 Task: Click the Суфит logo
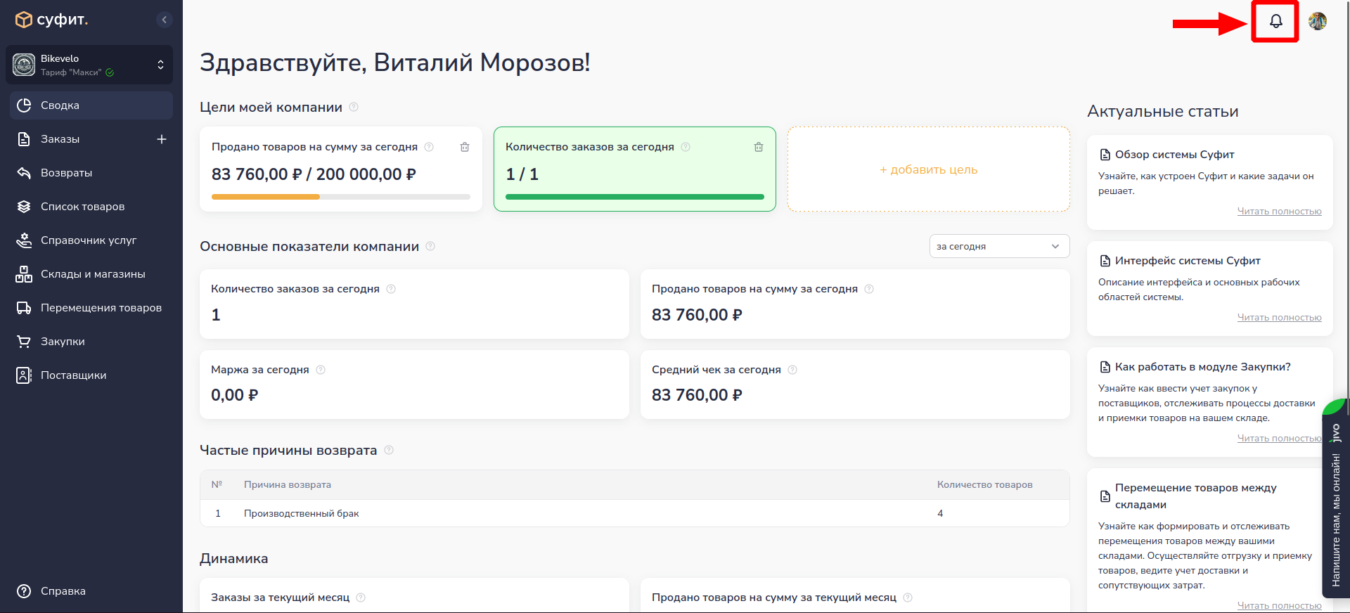pos(51,20)
